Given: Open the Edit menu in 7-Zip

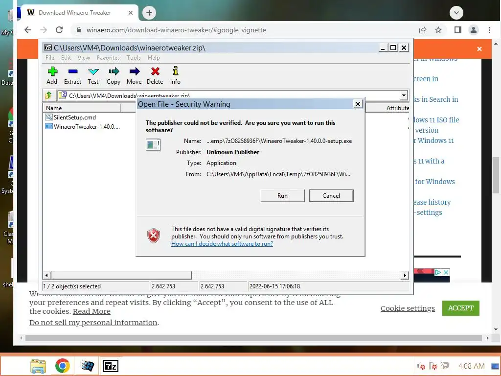Looking at the screenshot, I should pyautogui.click(x=66, y=58).
